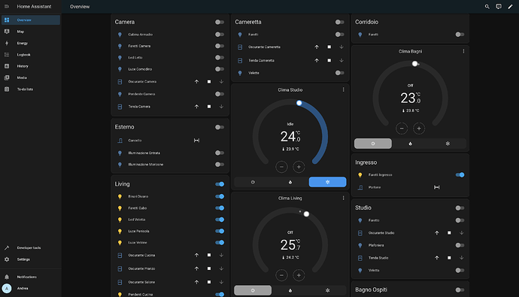This screenshot has width=519, height=297.
Task: Open the Map sidebar item
Action: coord(31,32)
